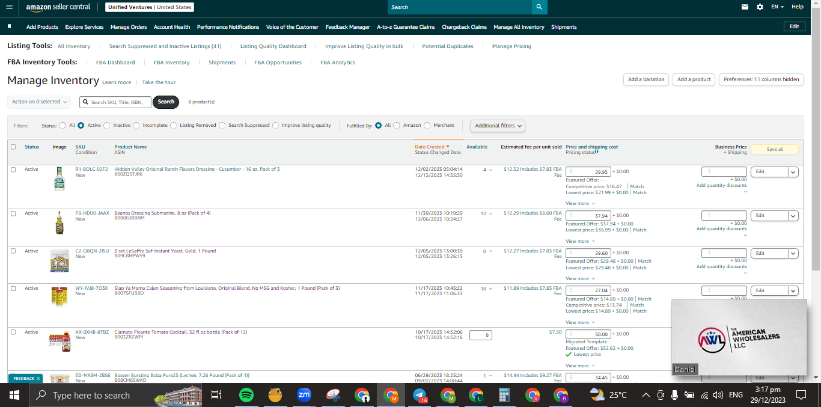Open the settings gear icon
Viewport: 821px width, 407px height.
coord(760,7)
